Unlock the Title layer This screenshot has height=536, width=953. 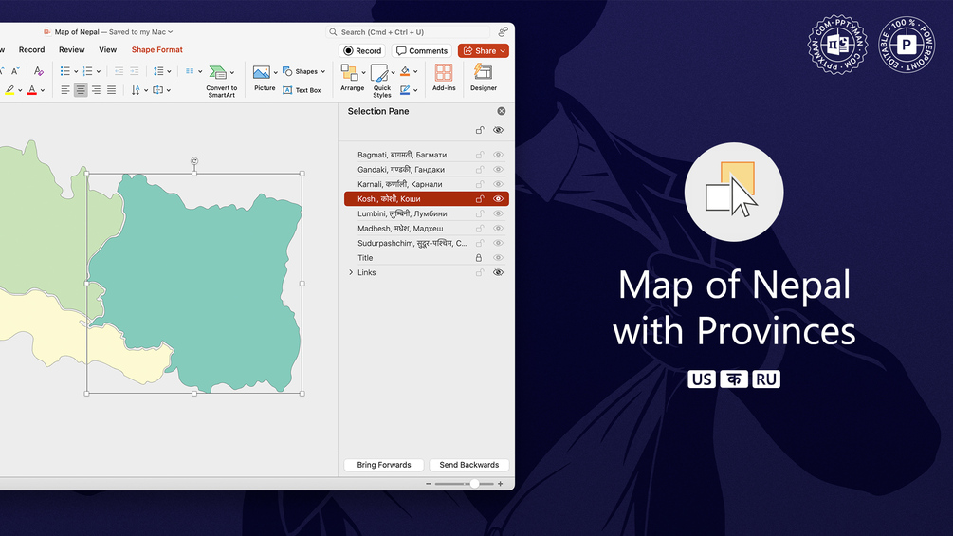coord(479,258)
